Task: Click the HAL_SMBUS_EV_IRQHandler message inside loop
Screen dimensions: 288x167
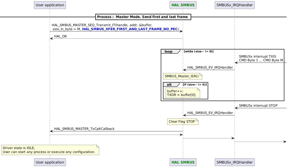Action: pyautogui.click(x=210, y=67)
